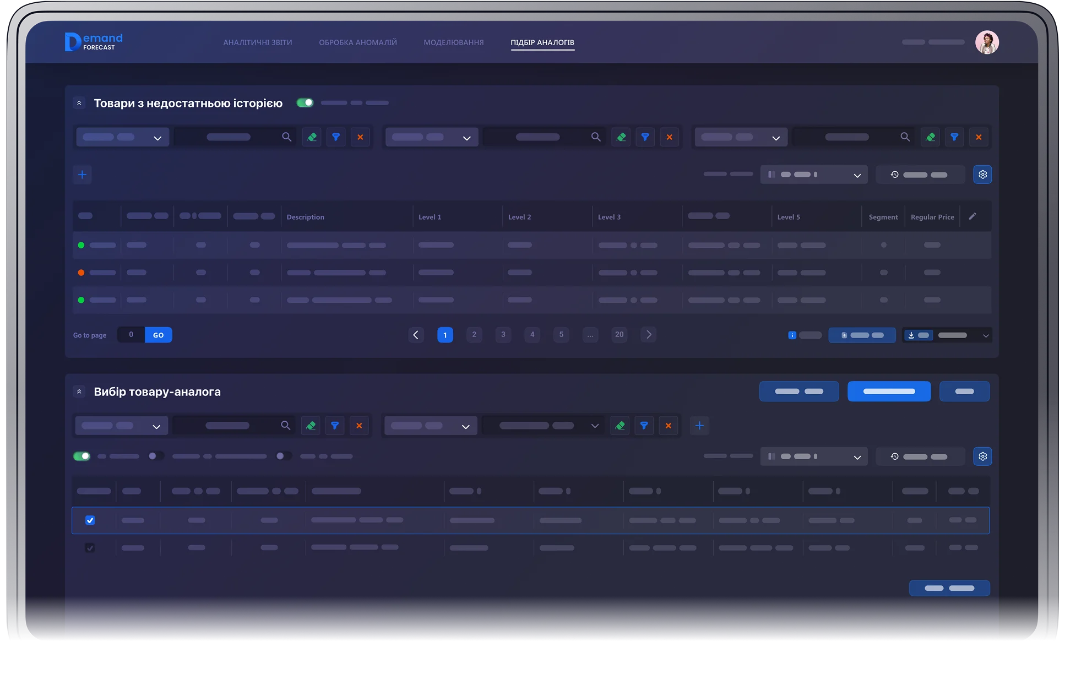1065x685 pixels.
Task: Open the first filter dropdown in the top section
Action: coord(122,137)
